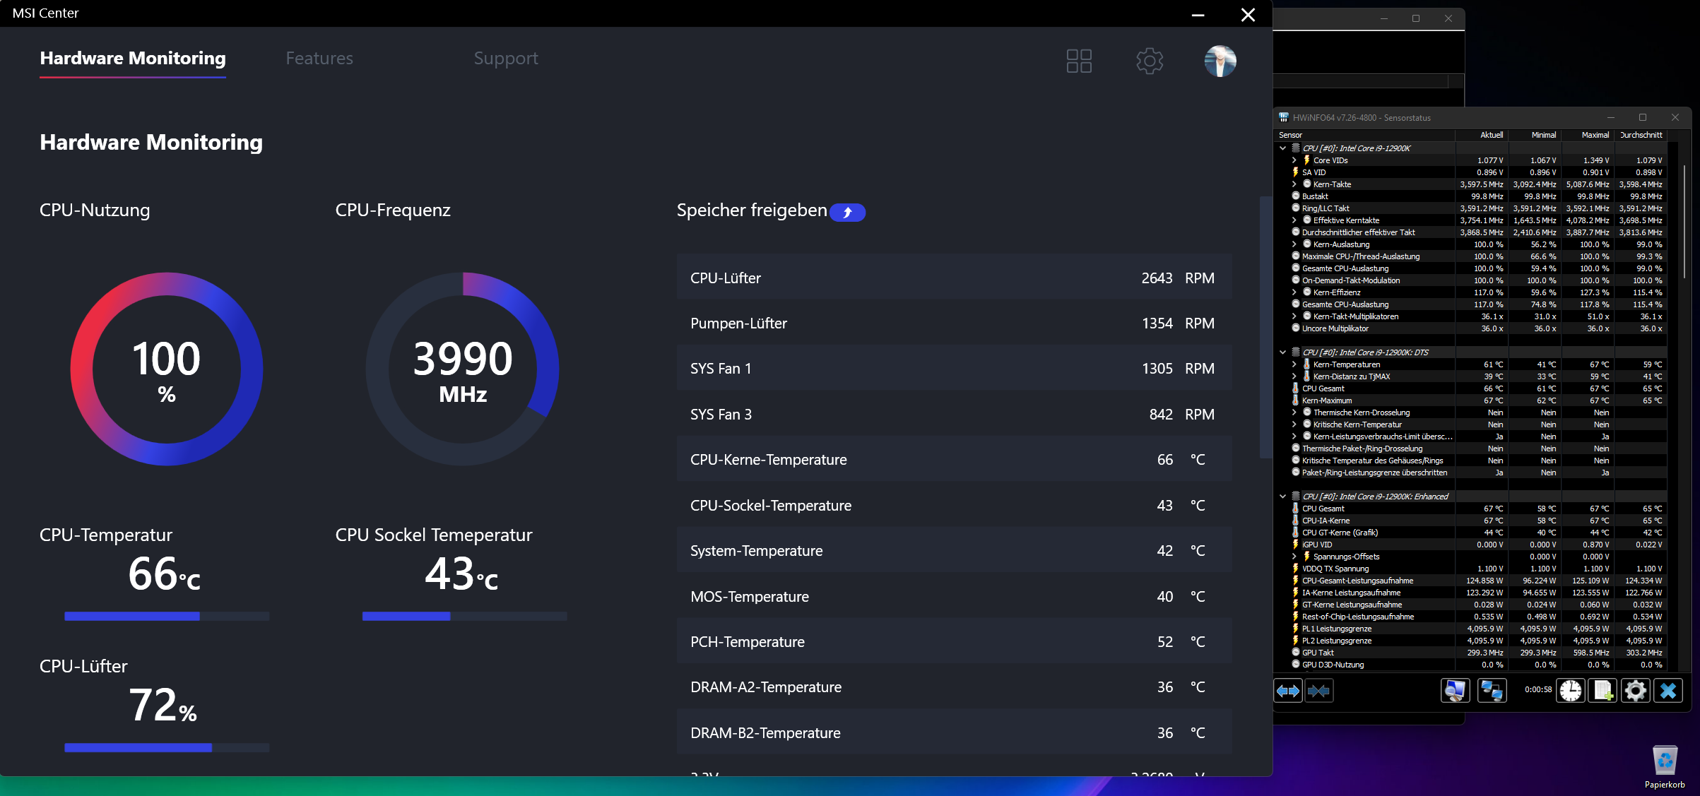1700x796 pixels.
Task: Reset sensor timer via clock icon
Action: tap(1571, 691)
